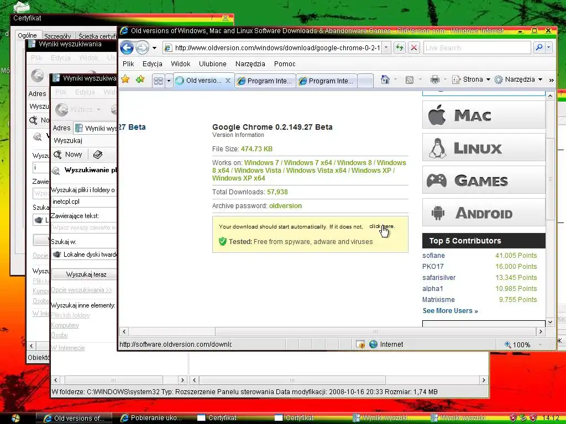Open the Plik menu in Internet Explorer
566x424 pixels.
[x=128, y=64]
